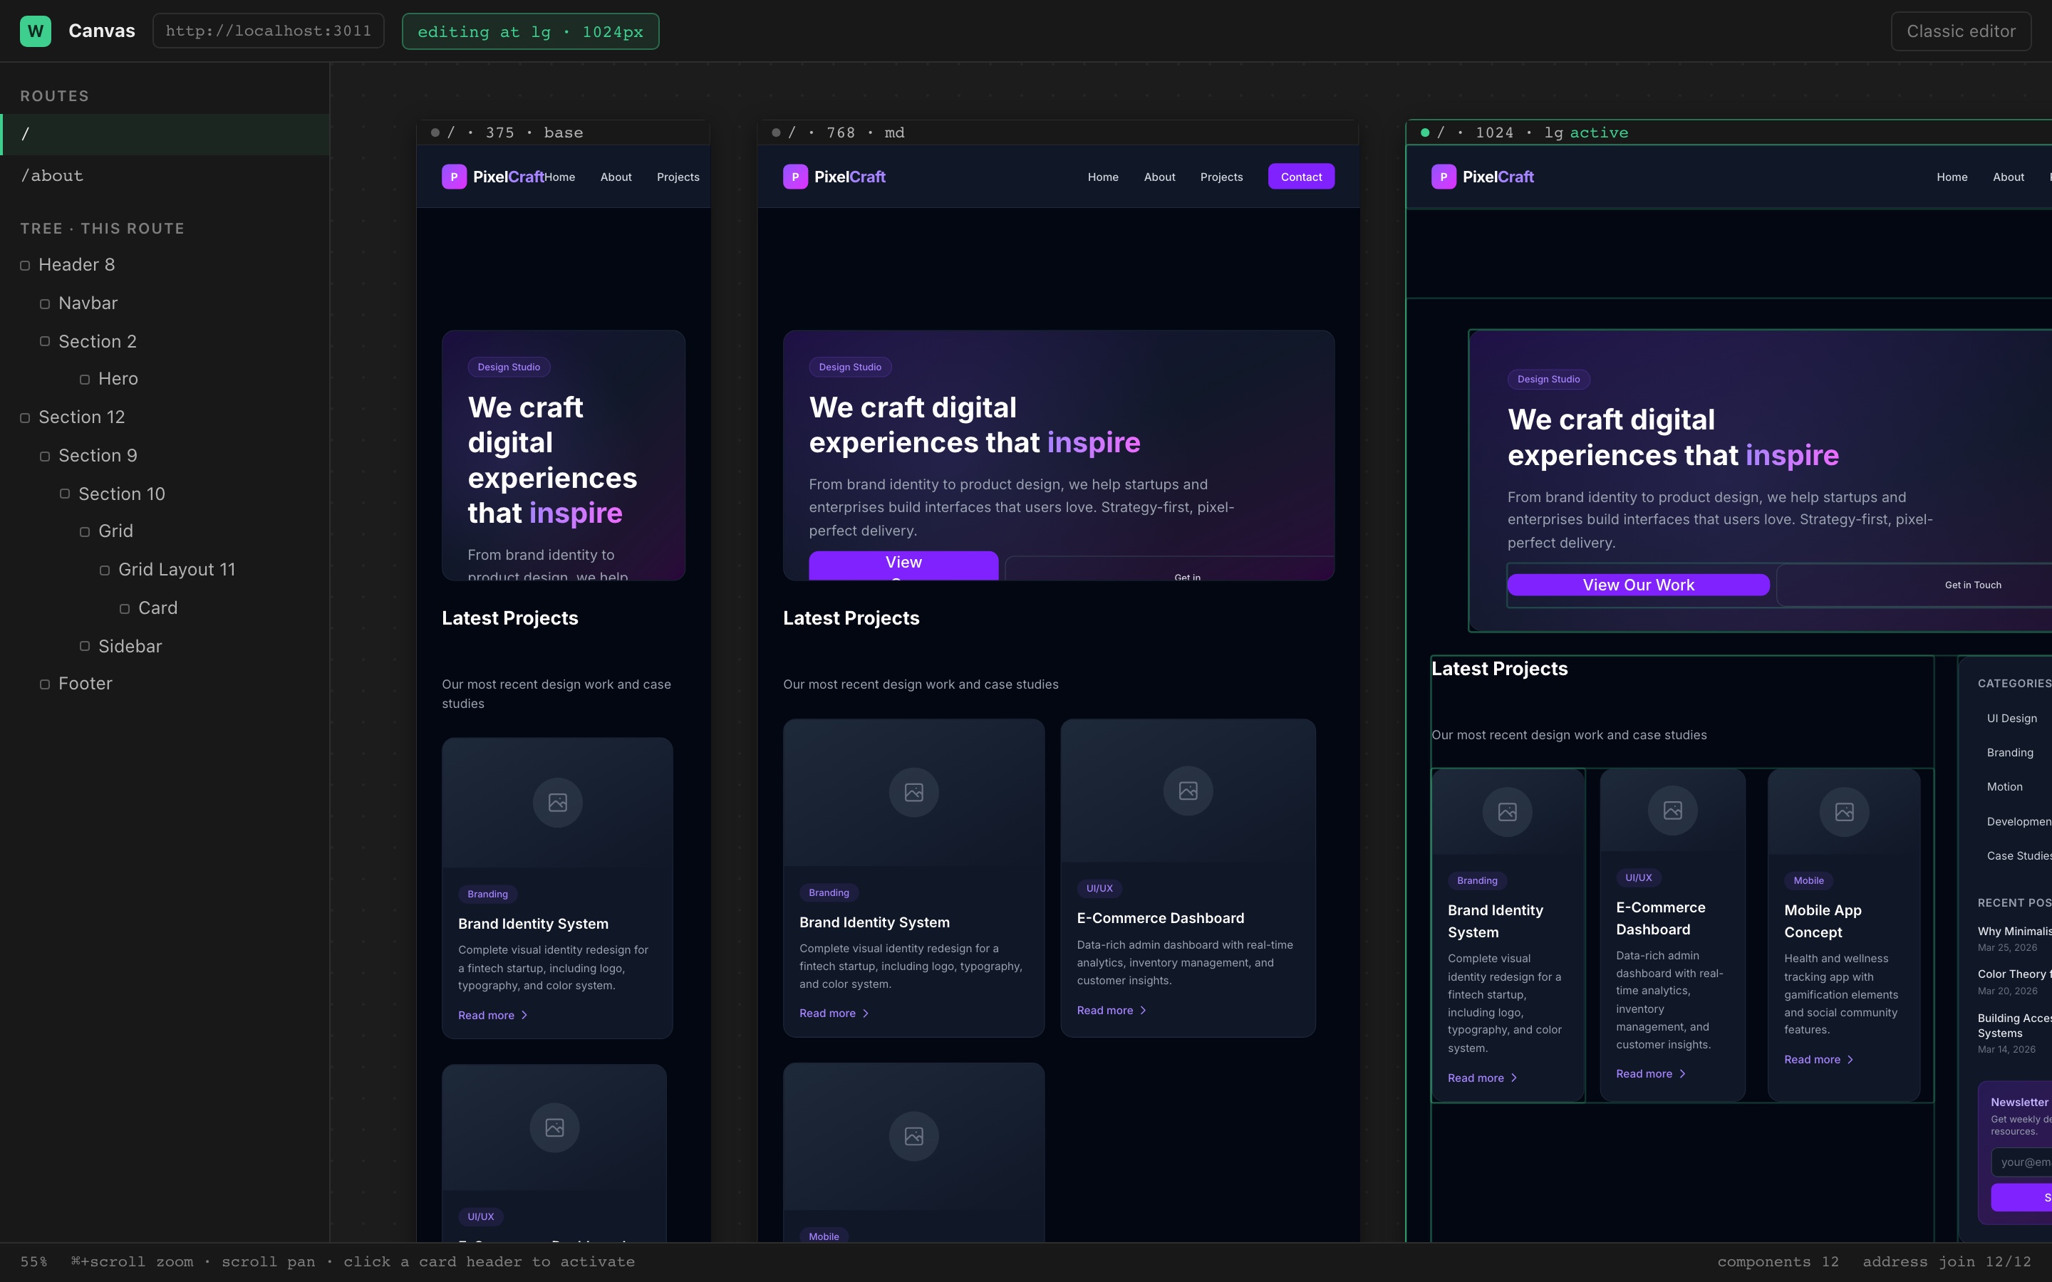Click the About link in the 768 frame navbar

(x=1159, y=177)
